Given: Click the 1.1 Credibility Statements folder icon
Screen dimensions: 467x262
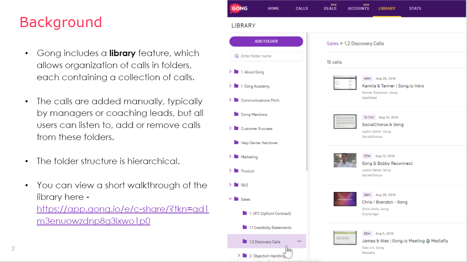Looking at the screenshot, I should (245, 227).
